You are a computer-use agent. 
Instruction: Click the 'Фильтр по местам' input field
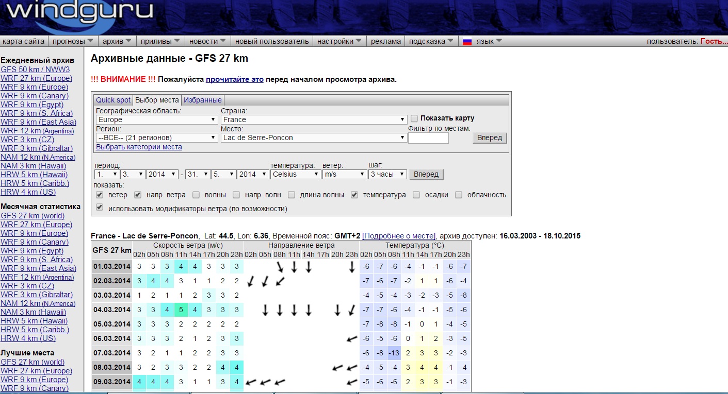428,138
